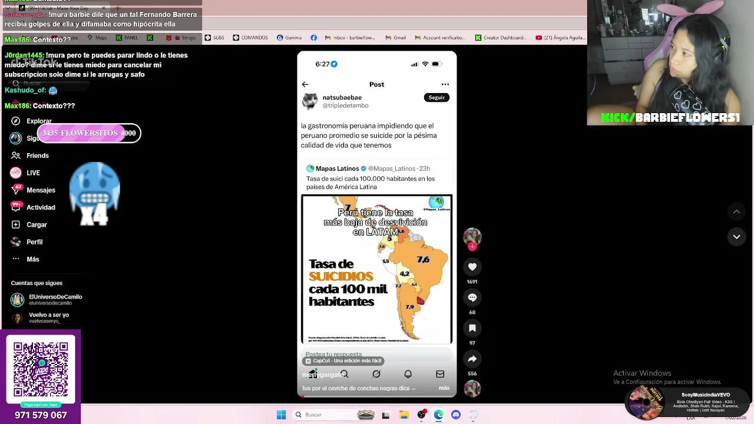The image size is (754, 424).
Task: Click the Friends people icon
Action: pos(16,155)
